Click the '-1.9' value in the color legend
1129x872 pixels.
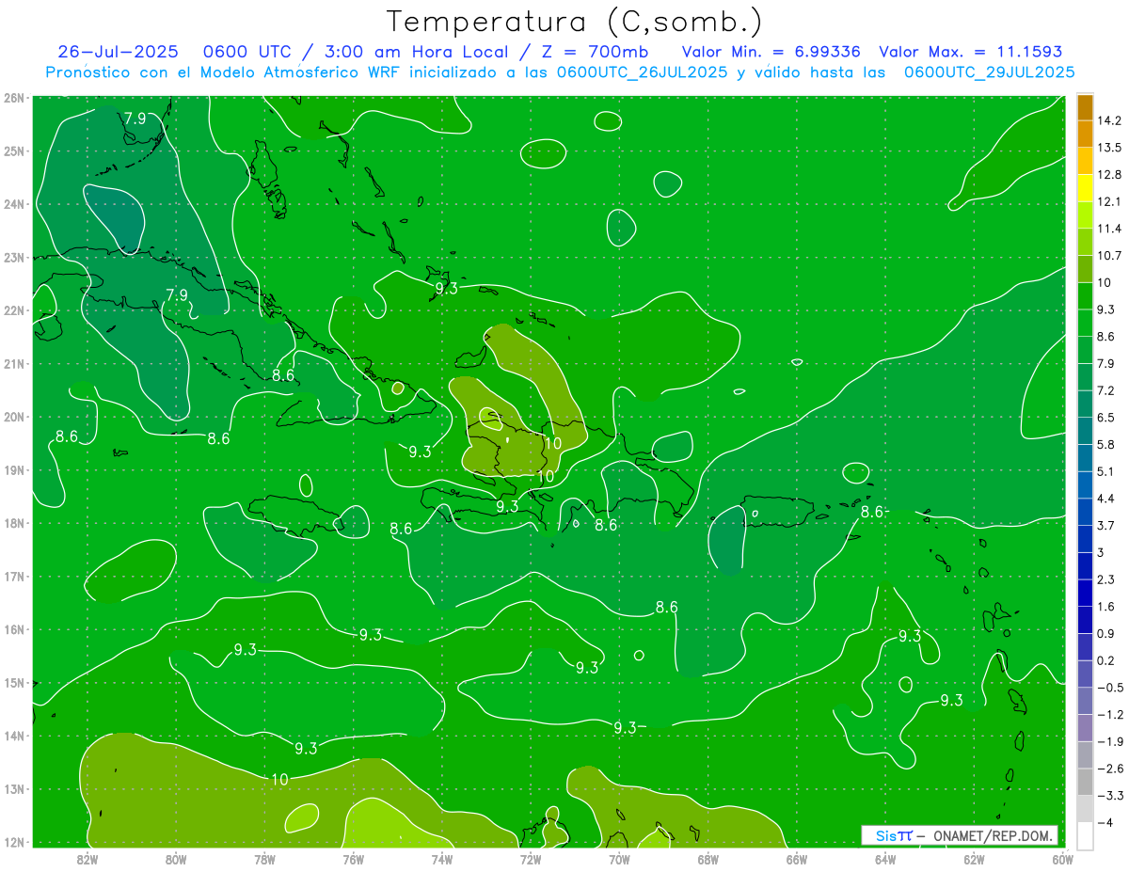1109,741
